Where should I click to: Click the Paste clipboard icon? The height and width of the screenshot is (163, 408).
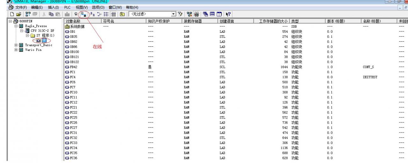58,14
